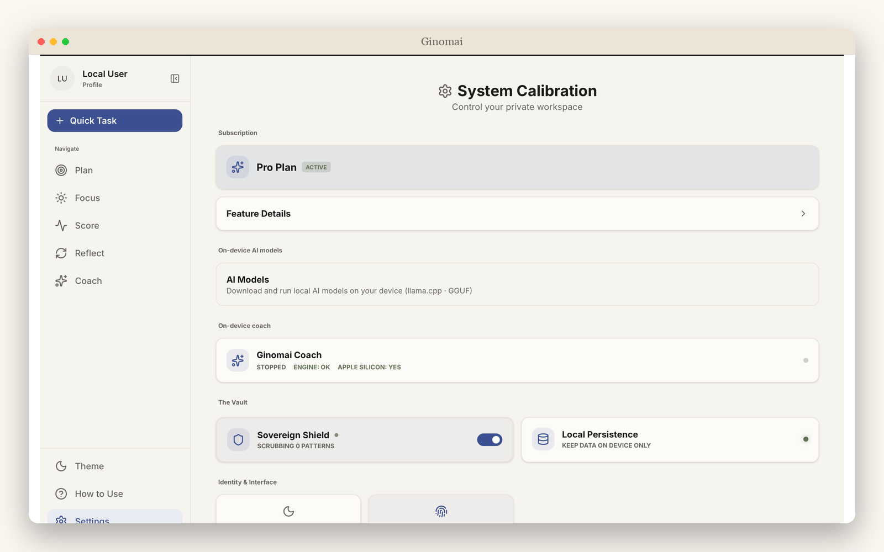Click the plus icon in Quick Task
Viewport: 884px width, 552px height.
pos(60,120)
